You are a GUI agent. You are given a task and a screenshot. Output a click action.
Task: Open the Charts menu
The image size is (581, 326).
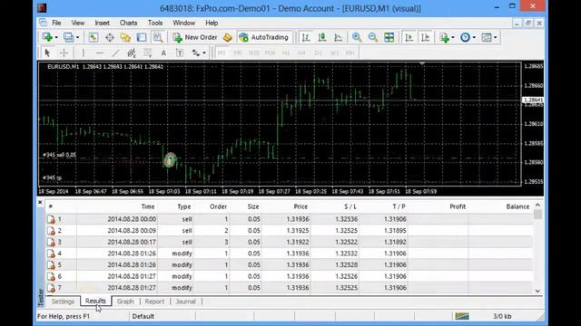[x=128, y=23]
